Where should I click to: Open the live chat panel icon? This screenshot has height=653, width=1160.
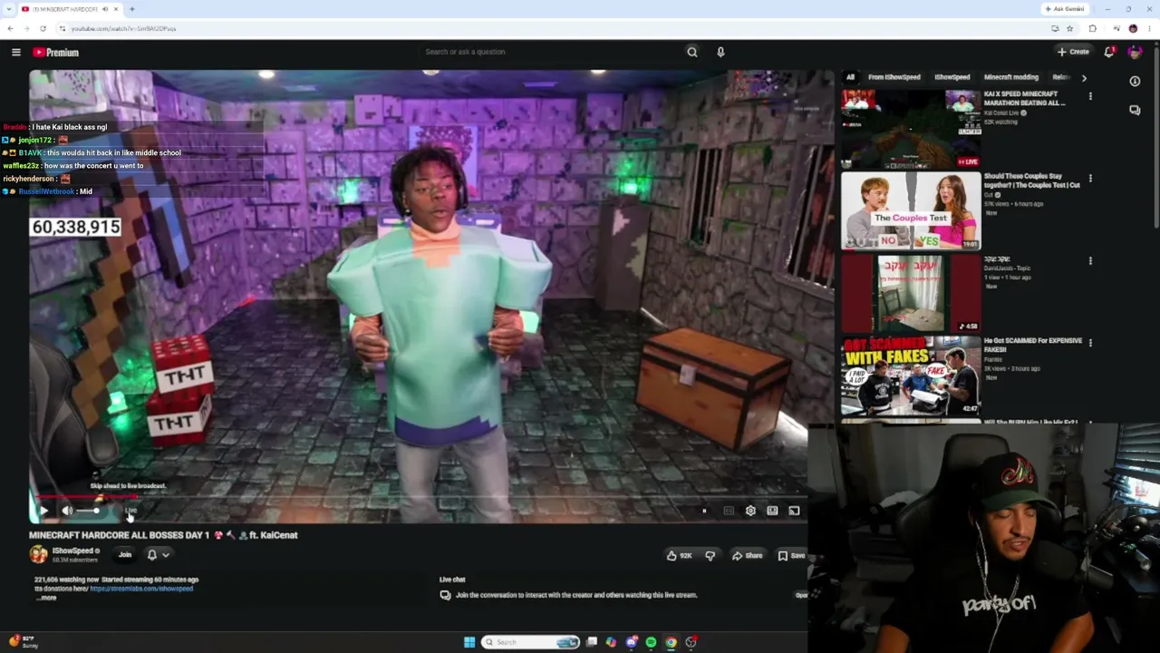coord(1135,110)
